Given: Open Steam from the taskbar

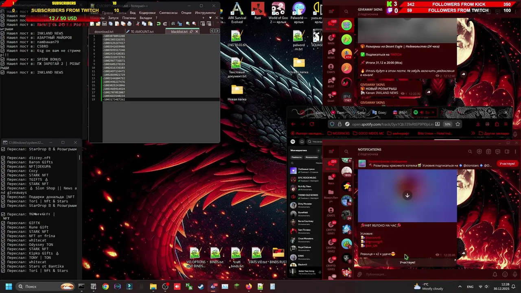Looking at the screenshot, I should (x=201, y=286).
